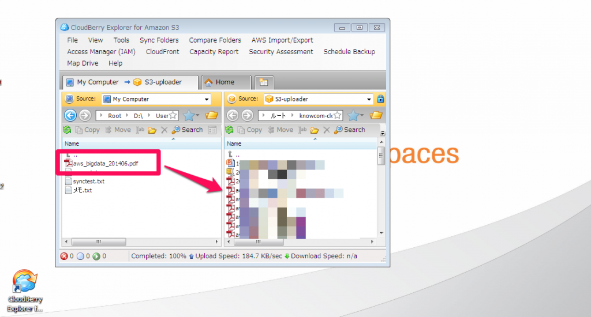This screenshot has height=317, width=591.
Task: Open the Tools menu
Action: [121, 40]
